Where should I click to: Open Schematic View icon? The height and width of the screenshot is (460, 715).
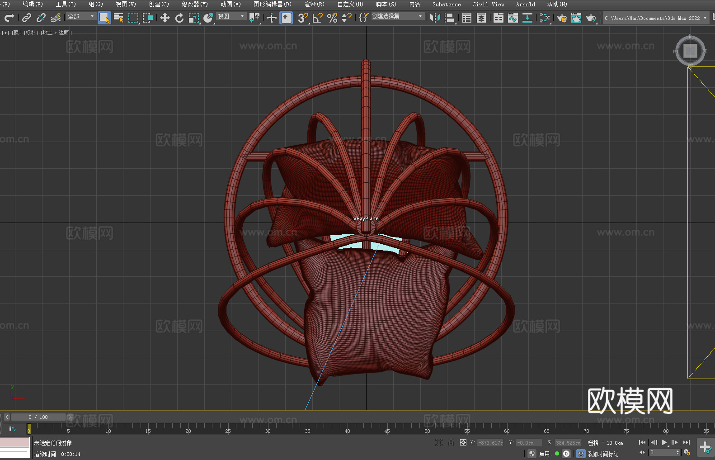tap(527, 18)
